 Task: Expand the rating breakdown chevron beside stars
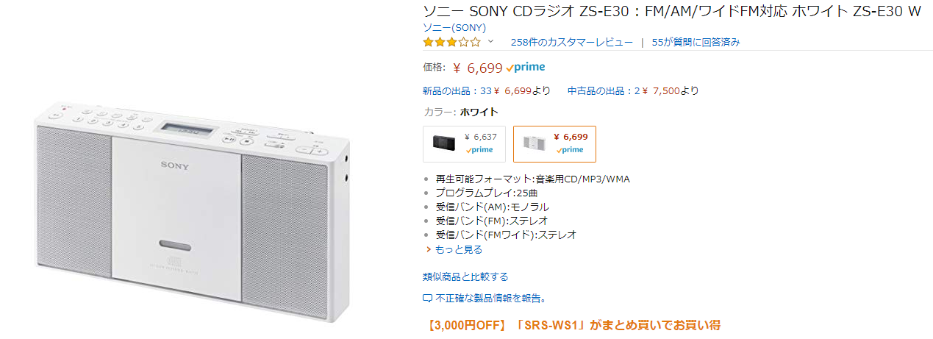[491, 42]
